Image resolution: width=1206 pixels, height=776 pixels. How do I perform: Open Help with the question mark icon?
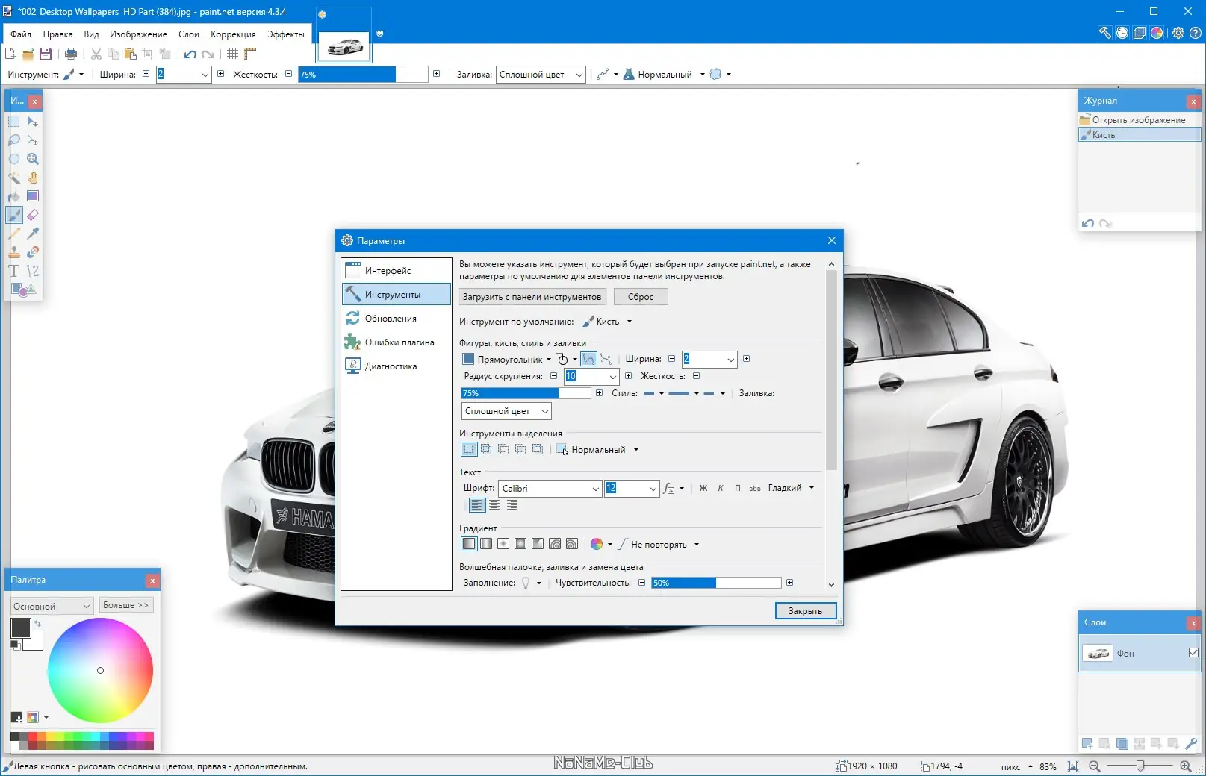(1195, 33)
